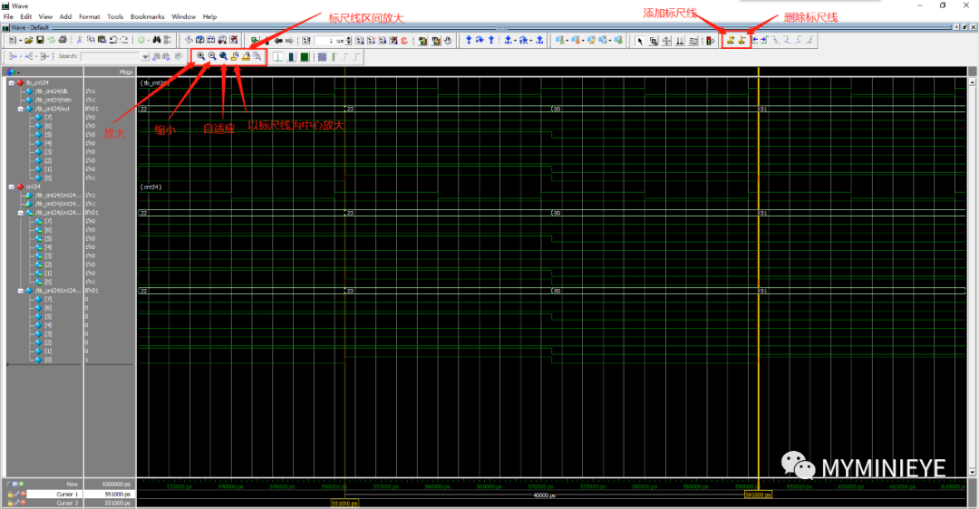This screenshot has width=979, height=509.
Task: Click Find Next Transition icon
Action: point(764,40)
